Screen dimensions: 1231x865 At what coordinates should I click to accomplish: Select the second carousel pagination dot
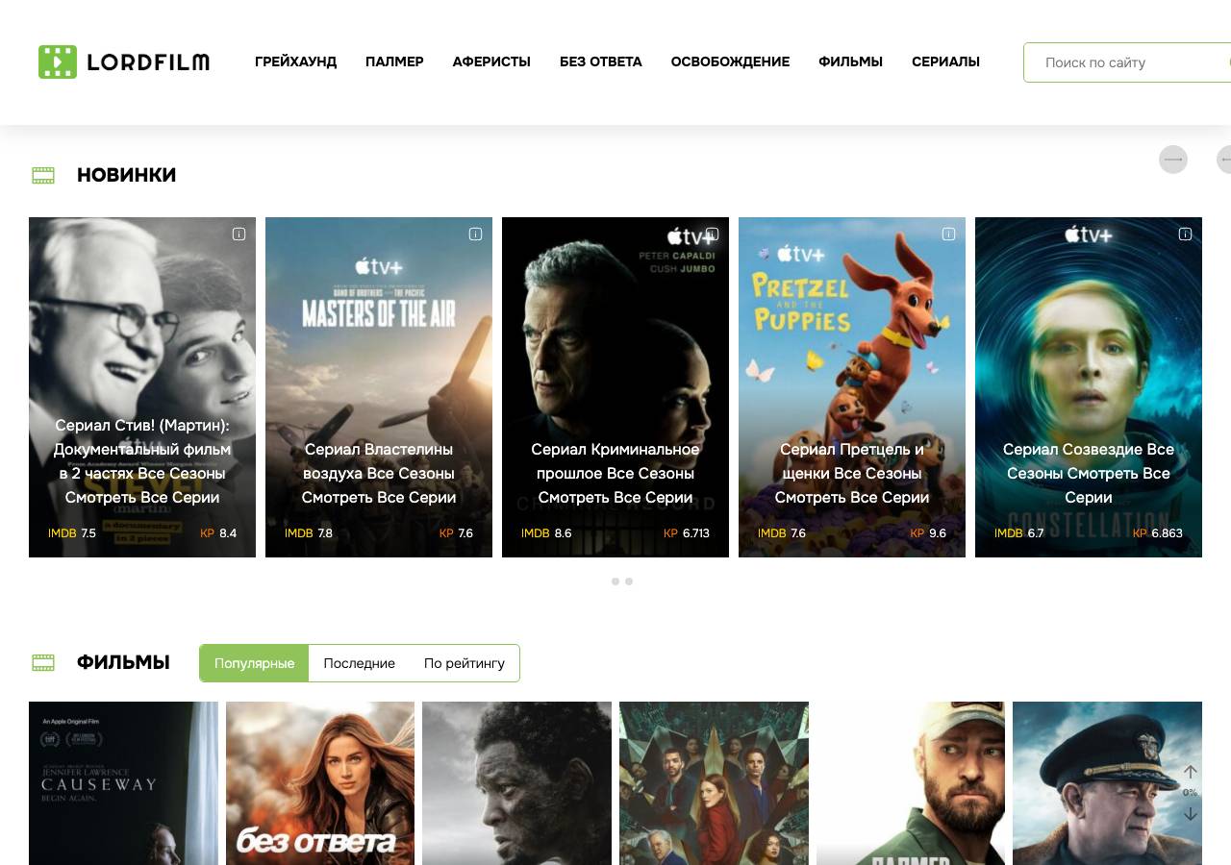629,581
